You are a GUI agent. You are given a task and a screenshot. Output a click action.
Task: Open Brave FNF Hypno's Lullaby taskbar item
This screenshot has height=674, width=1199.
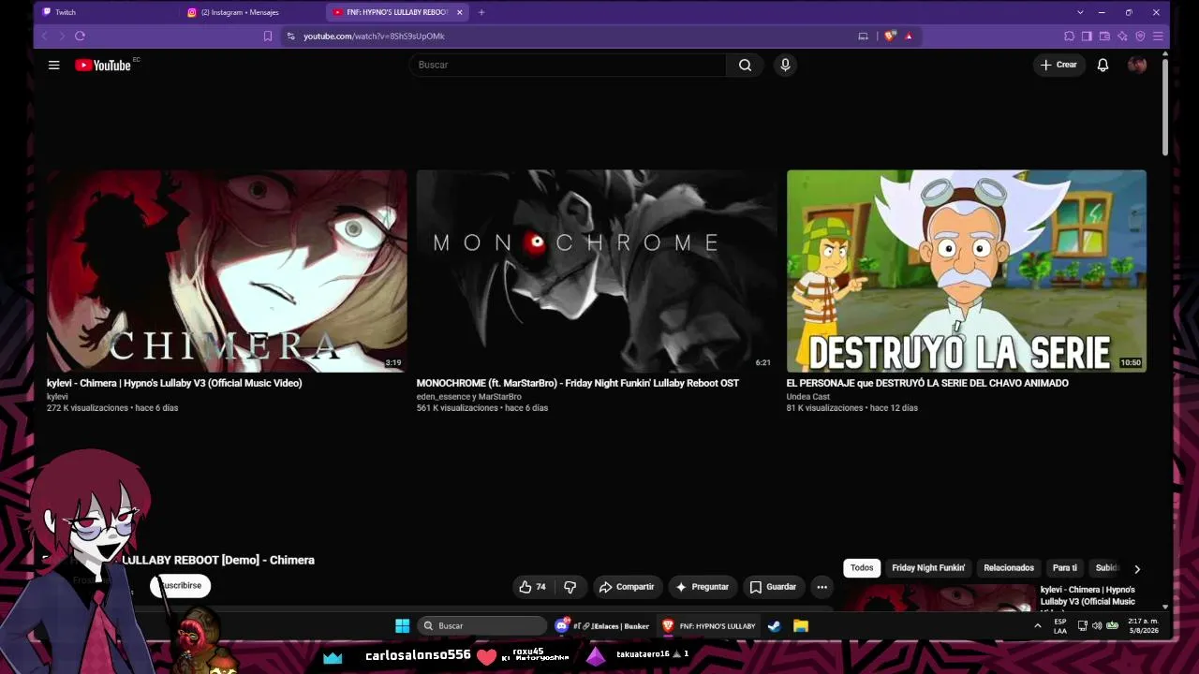[x=709, y=625]
